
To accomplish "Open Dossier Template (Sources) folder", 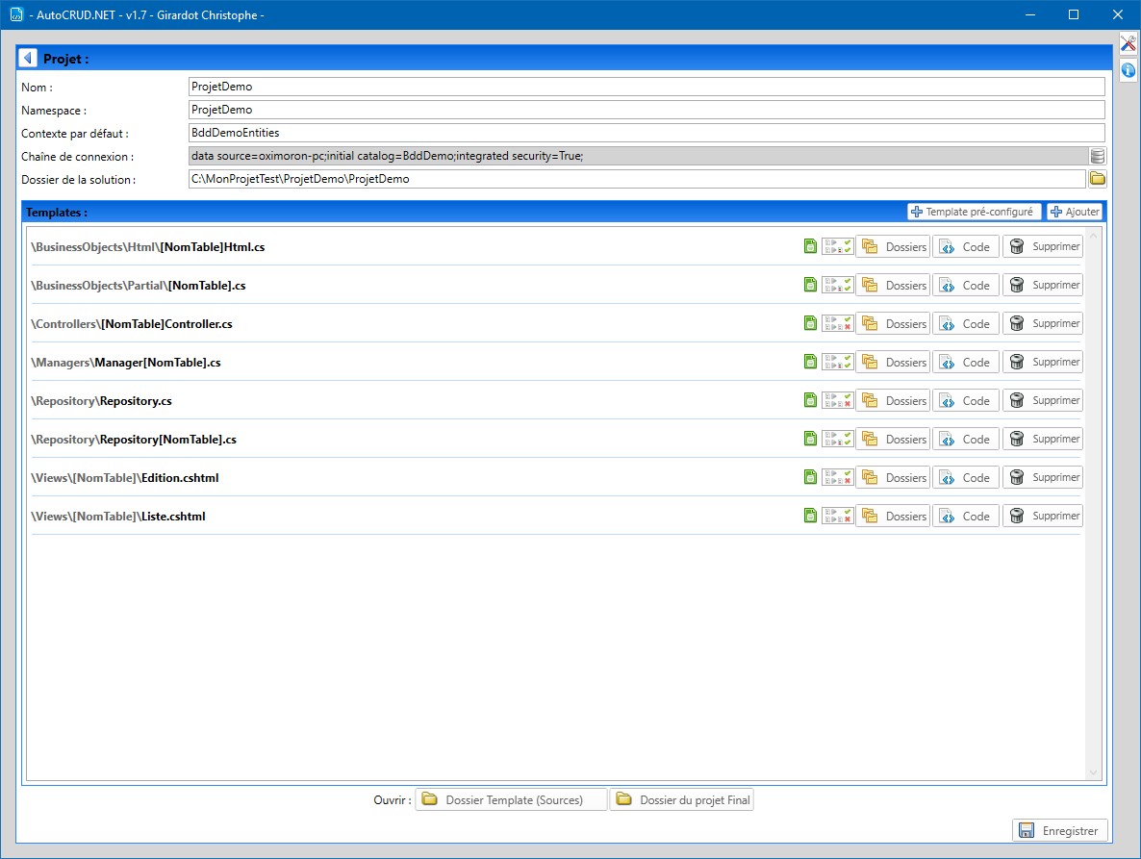I will [511, 800].
